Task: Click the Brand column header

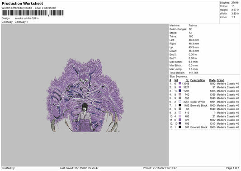Action: click(x=221, y=80)
